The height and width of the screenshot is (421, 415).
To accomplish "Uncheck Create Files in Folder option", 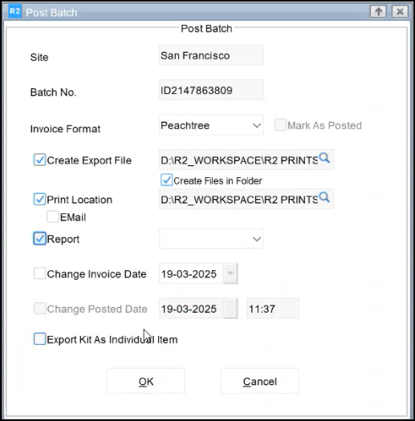I will coord(166,180).
